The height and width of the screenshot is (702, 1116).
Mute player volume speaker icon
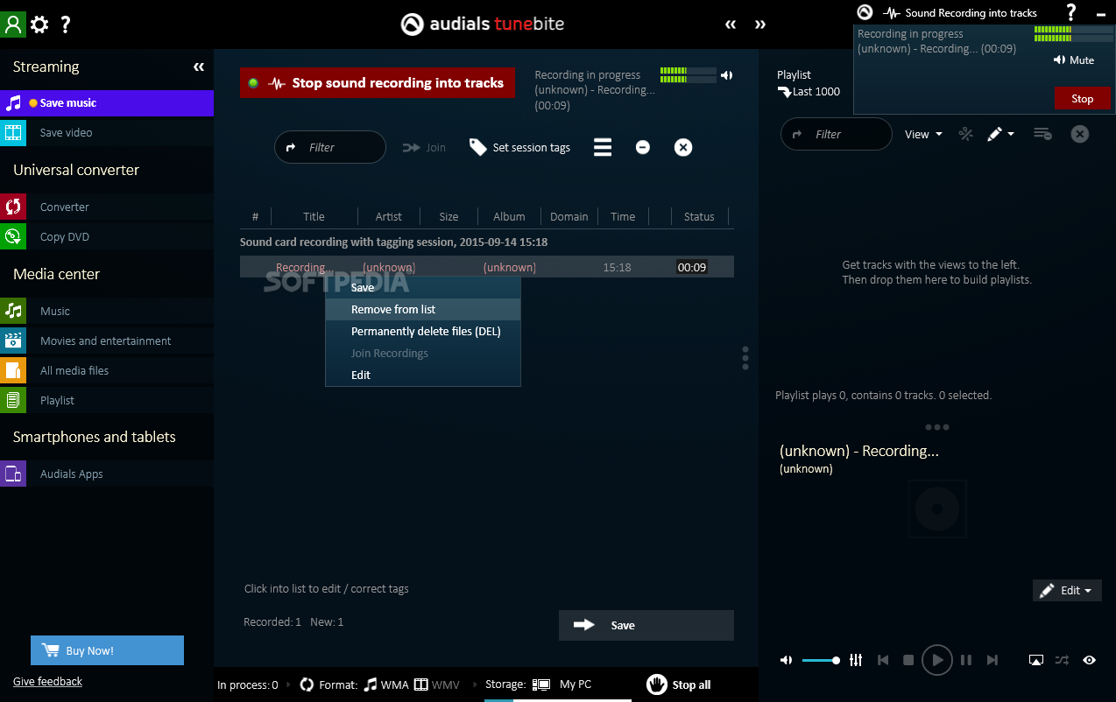pyautogui.click(x=786, y=660)
